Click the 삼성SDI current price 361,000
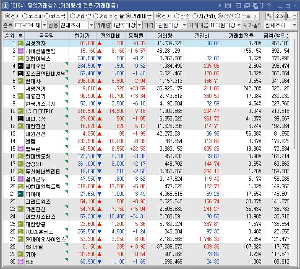Image resolution: width=300 pixels, height=269 pixels. click(x=86, y=164)
